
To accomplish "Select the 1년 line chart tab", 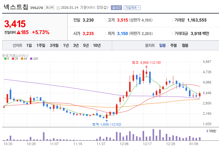I will point(66,45).
